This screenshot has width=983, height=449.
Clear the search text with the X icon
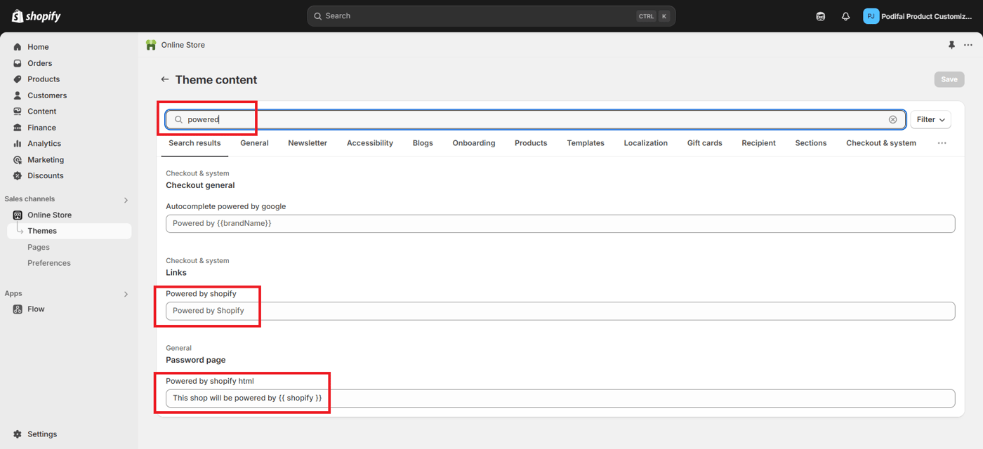[x=893, y=120]
